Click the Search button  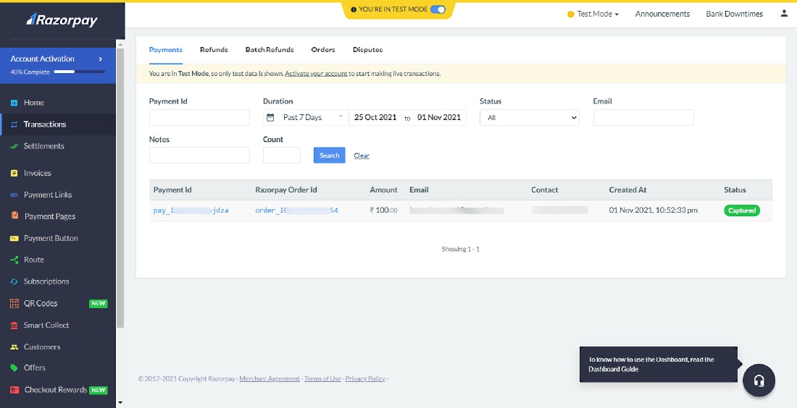tap(330, 156)
